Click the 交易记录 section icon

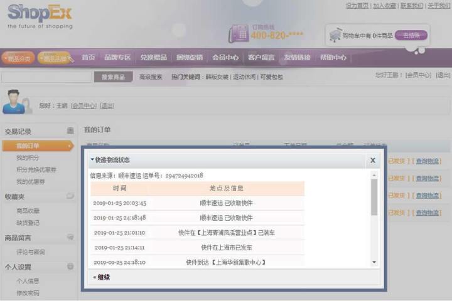(x=71, y=131)
